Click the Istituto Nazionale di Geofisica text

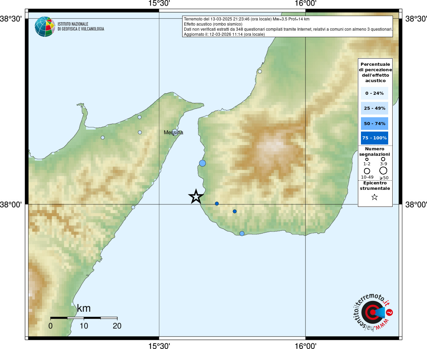(x=81, y=27)
